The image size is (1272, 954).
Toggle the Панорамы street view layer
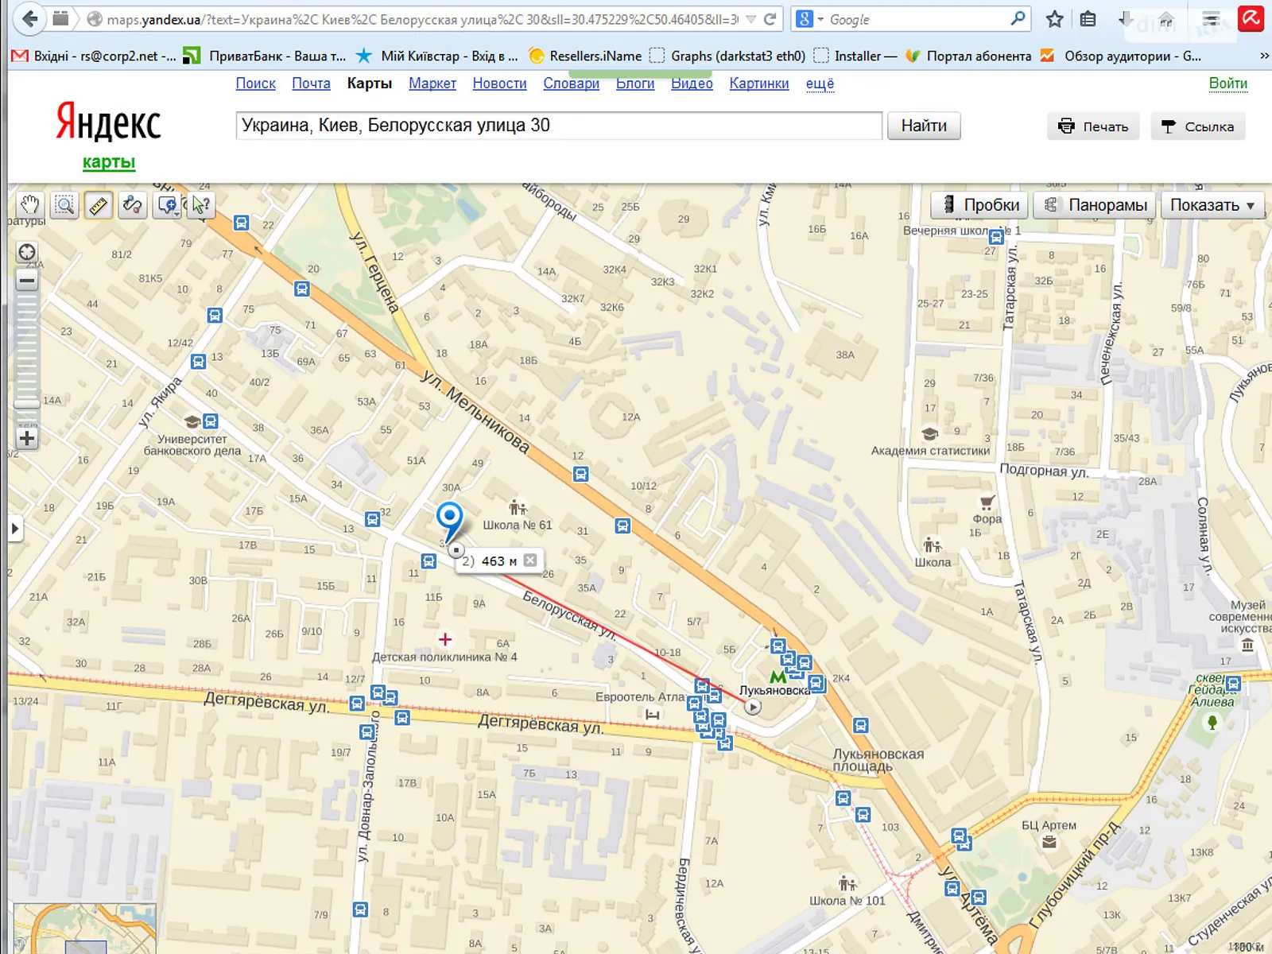coord(1096,205)
